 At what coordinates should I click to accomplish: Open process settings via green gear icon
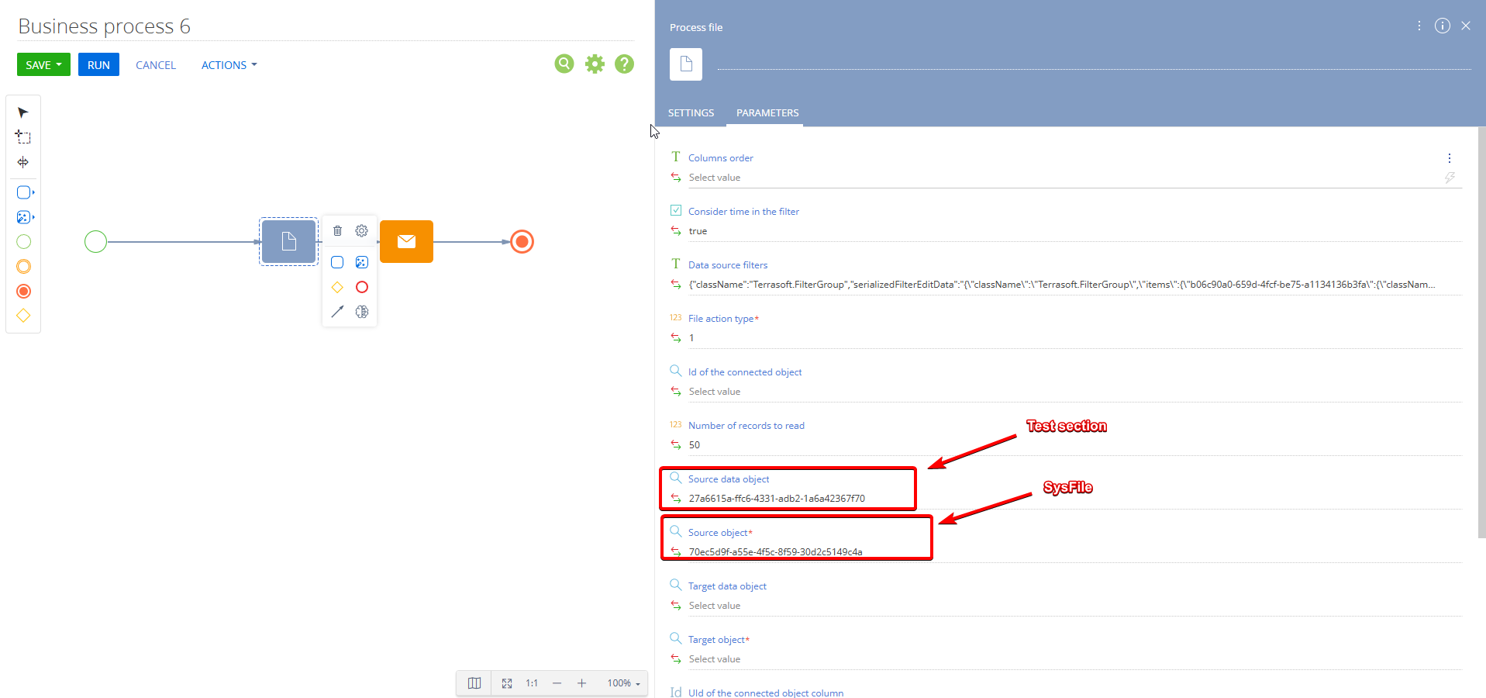[x=595, y=64]
